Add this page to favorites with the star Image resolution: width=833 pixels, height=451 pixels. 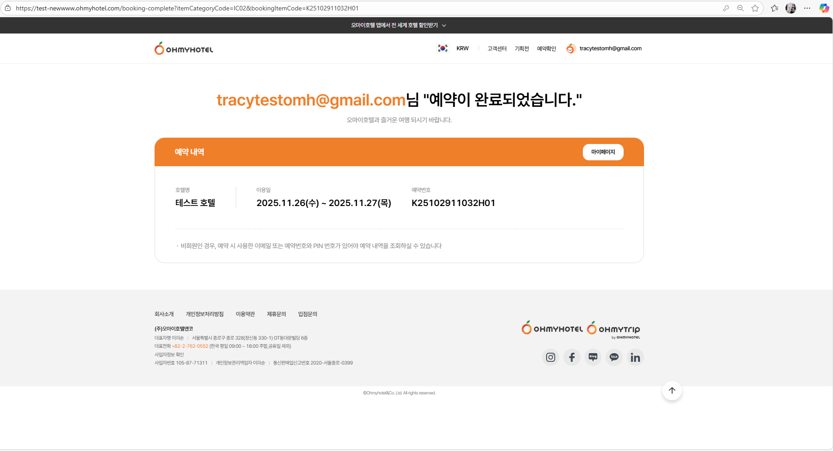755,8
